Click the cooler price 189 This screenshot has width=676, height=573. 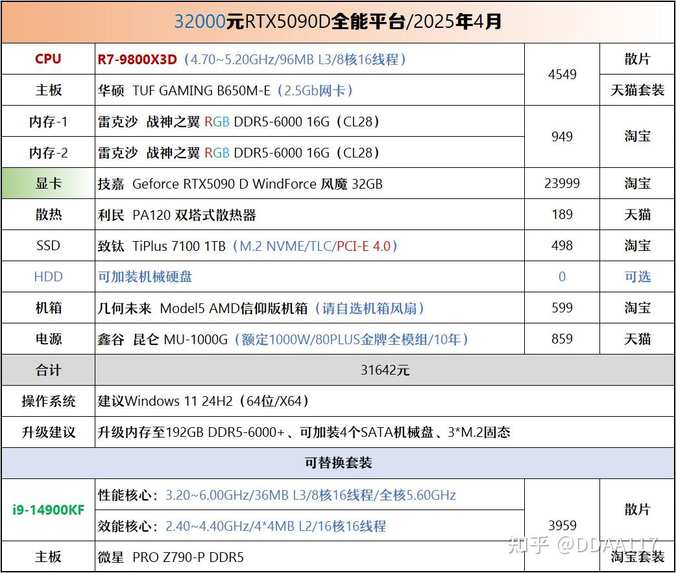click(x=562, y=215)
